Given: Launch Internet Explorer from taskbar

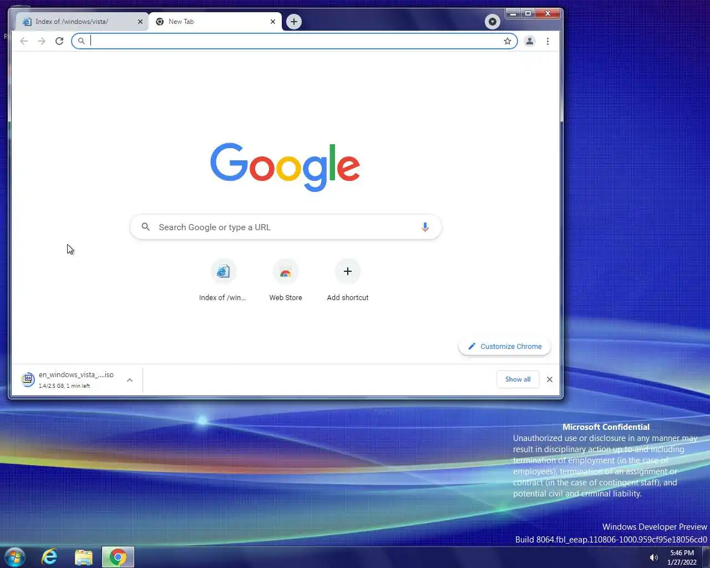Looking at the screenshot, I should click(x=50, y=557).
